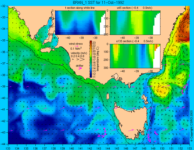The height and width of the screenshot is (150, 194).
Task: Click the latitude tick label -32
Action: click(x=3, y=6)
